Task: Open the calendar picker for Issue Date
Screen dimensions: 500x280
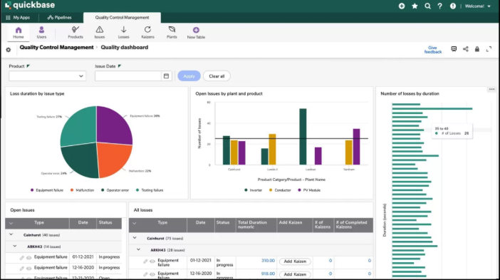Action: click(x=166, y=76)
